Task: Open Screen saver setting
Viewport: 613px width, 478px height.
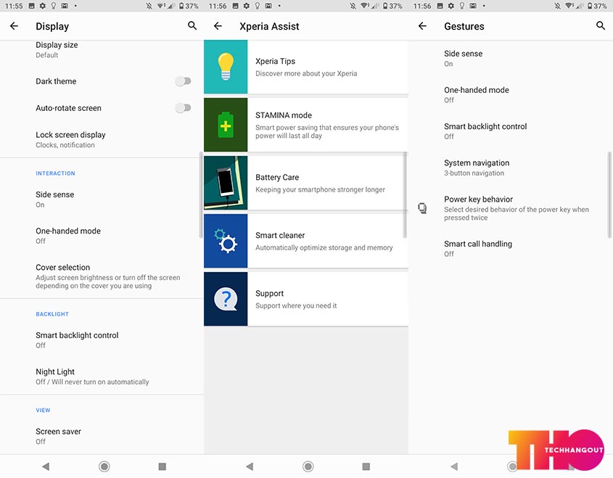Action: pyautogui.click(x=102, y=436)
